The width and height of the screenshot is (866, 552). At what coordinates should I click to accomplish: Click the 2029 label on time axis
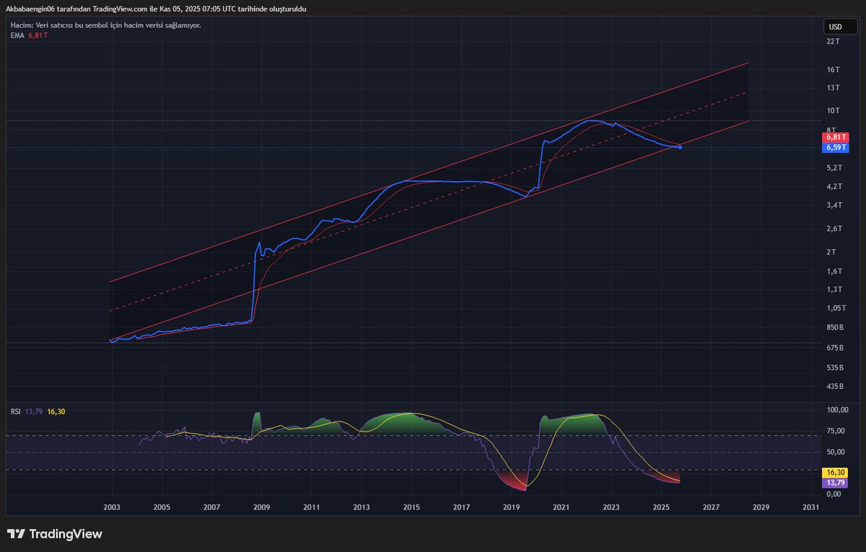pos(761,508)
